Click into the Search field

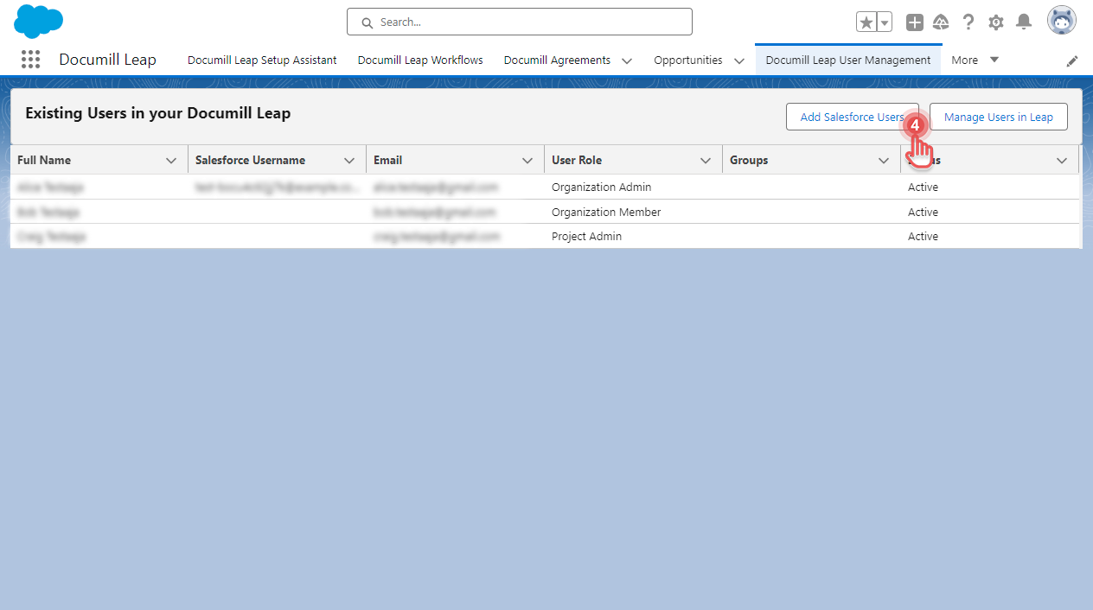(519, 22)
